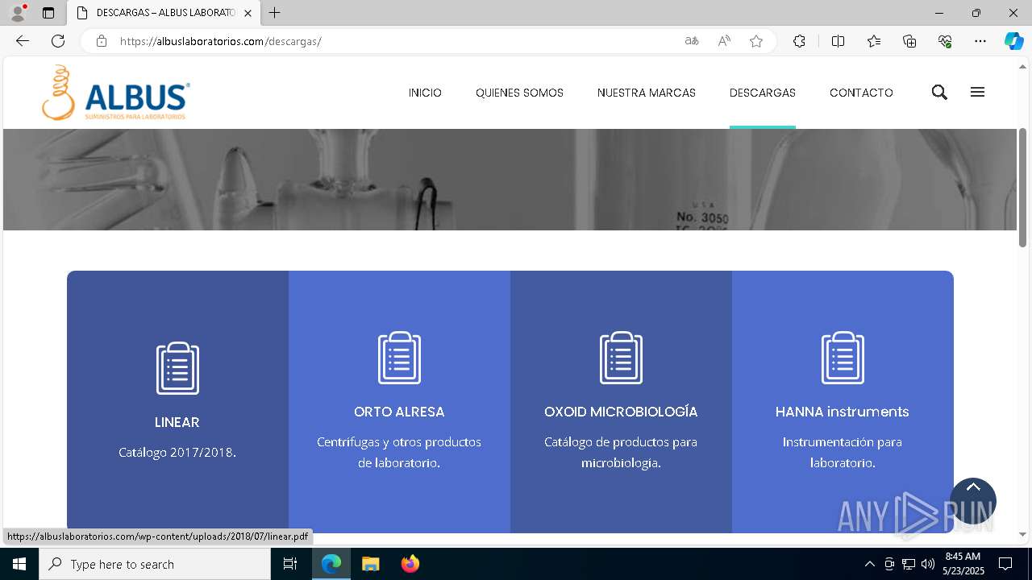
Task: Open tab actions menu
Action: click(x=48, y=13)
